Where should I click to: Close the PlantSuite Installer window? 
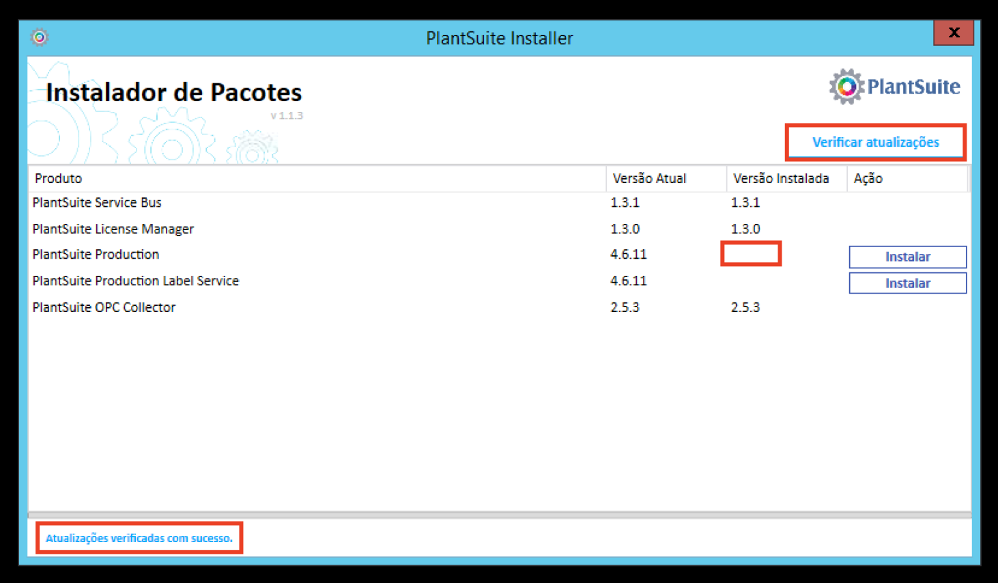[x=954, y=32]
